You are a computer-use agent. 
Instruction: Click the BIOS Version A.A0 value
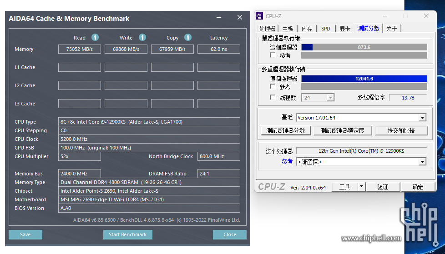[x=149, y=208]
